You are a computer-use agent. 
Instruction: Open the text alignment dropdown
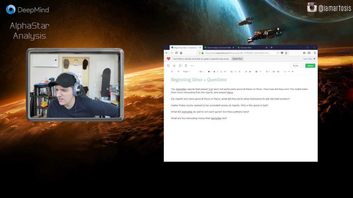(x=268, y=71)
